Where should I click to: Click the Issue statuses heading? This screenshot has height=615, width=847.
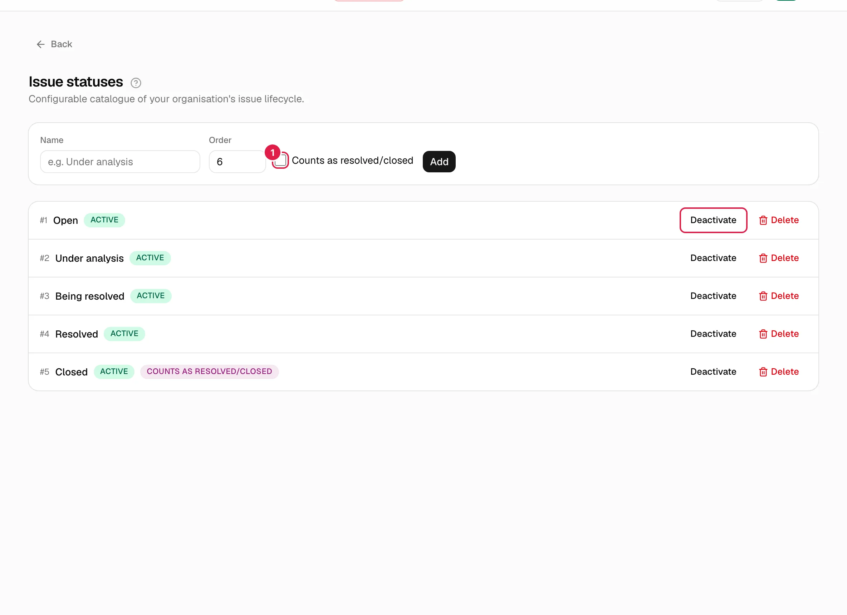[x=76, y=82]
